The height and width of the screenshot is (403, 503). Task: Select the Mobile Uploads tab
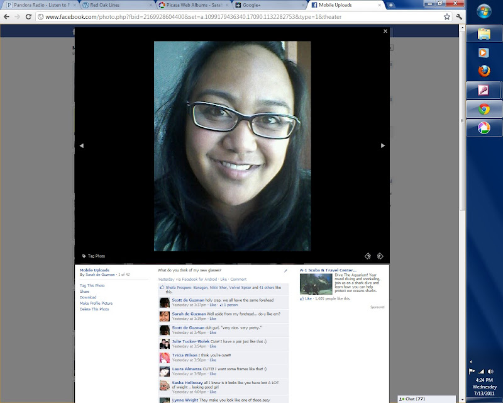pyautogui.click(x=345, y=5)
